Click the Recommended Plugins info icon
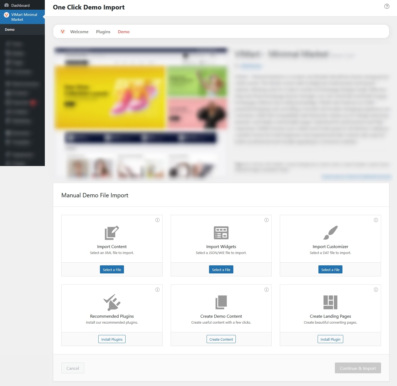 point(157,290)
